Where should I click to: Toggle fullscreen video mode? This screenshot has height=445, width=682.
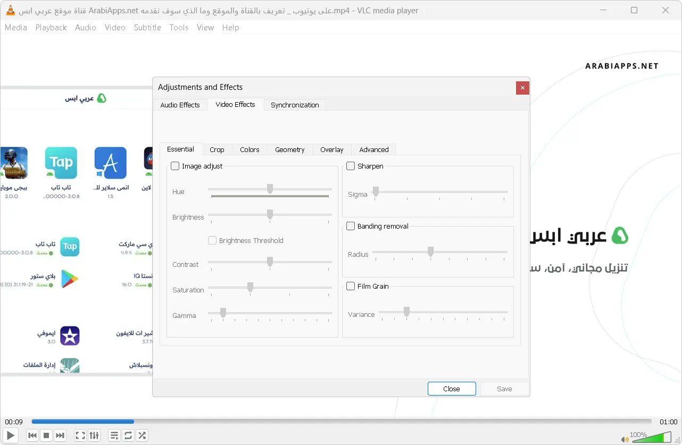click(x=80, y=435)
